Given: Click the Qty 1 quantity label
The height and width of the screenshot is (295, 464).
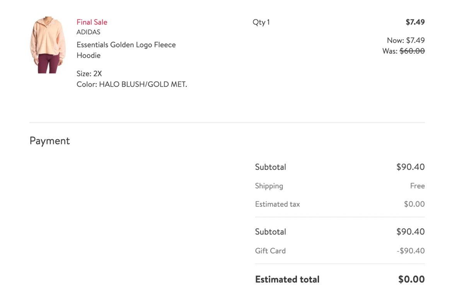Looking at the screenshot, I should [x=261, y=22].
